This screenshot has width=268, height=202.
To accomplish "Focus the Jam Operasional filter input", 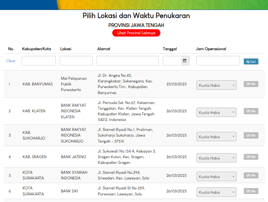I will pyautogui.click(x=218, y=60).
